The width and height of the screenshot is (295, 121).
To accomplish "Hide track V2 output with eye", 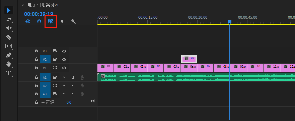I will (64, 60).
